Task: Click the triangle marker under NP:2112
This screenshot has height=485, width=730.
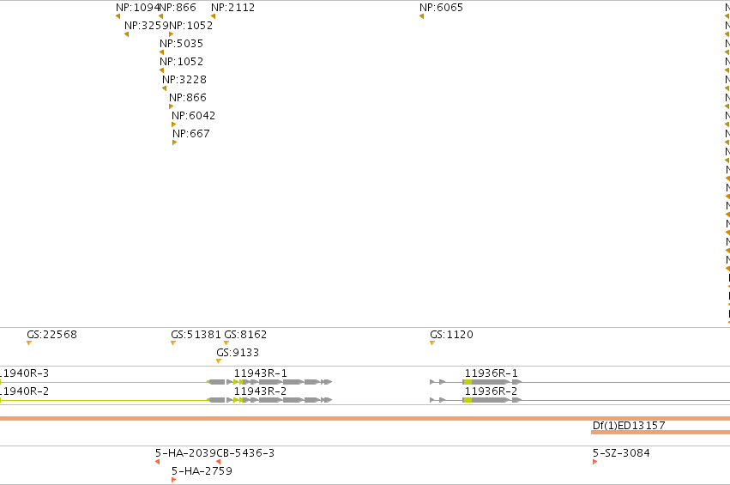Action: click(214, 16)
